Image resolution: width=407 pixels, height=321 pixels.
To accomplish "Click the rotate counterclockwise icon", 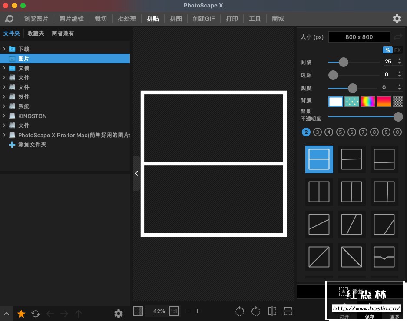I will (240, 311).
